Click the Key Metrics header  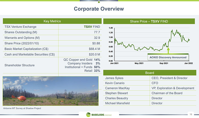pos(52,21)
